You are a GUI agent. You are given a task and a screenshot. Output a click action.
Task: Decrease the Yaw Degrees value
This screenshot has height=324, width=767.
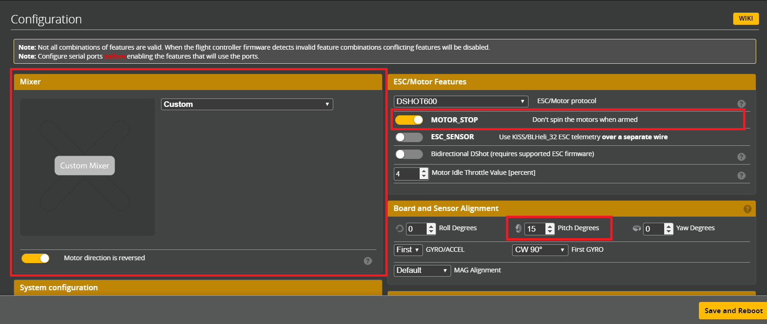(669, 232)
